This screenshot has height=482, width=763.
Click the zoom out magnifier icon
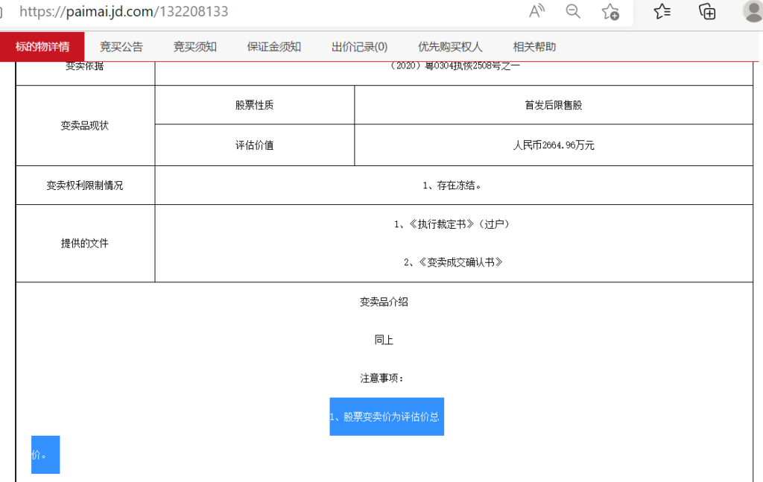tap(573, 11)
